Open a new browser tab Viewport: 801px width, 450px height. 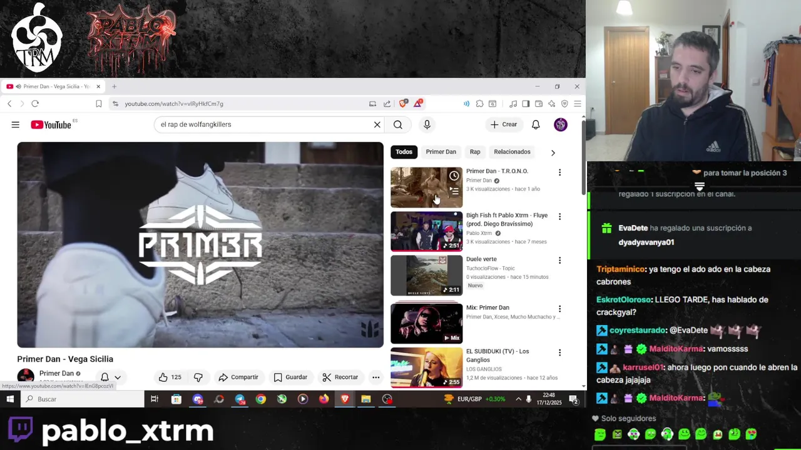click(x=114, y=86)
